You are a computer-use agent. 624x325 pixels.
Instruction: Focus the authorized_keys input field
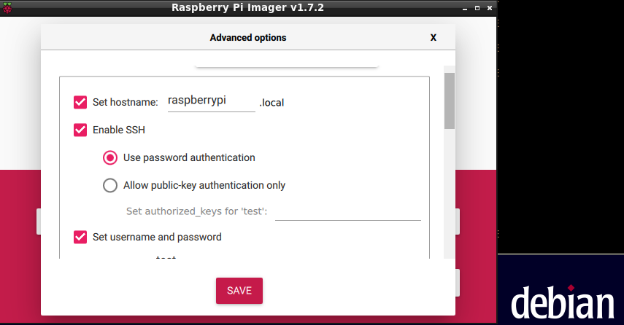point(347,211)
